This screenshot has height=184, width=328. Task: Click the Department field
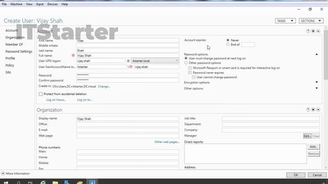coord(271,124)
